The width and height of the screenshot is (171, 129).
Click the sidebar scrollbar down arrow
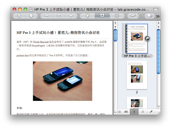coord(159,27)
